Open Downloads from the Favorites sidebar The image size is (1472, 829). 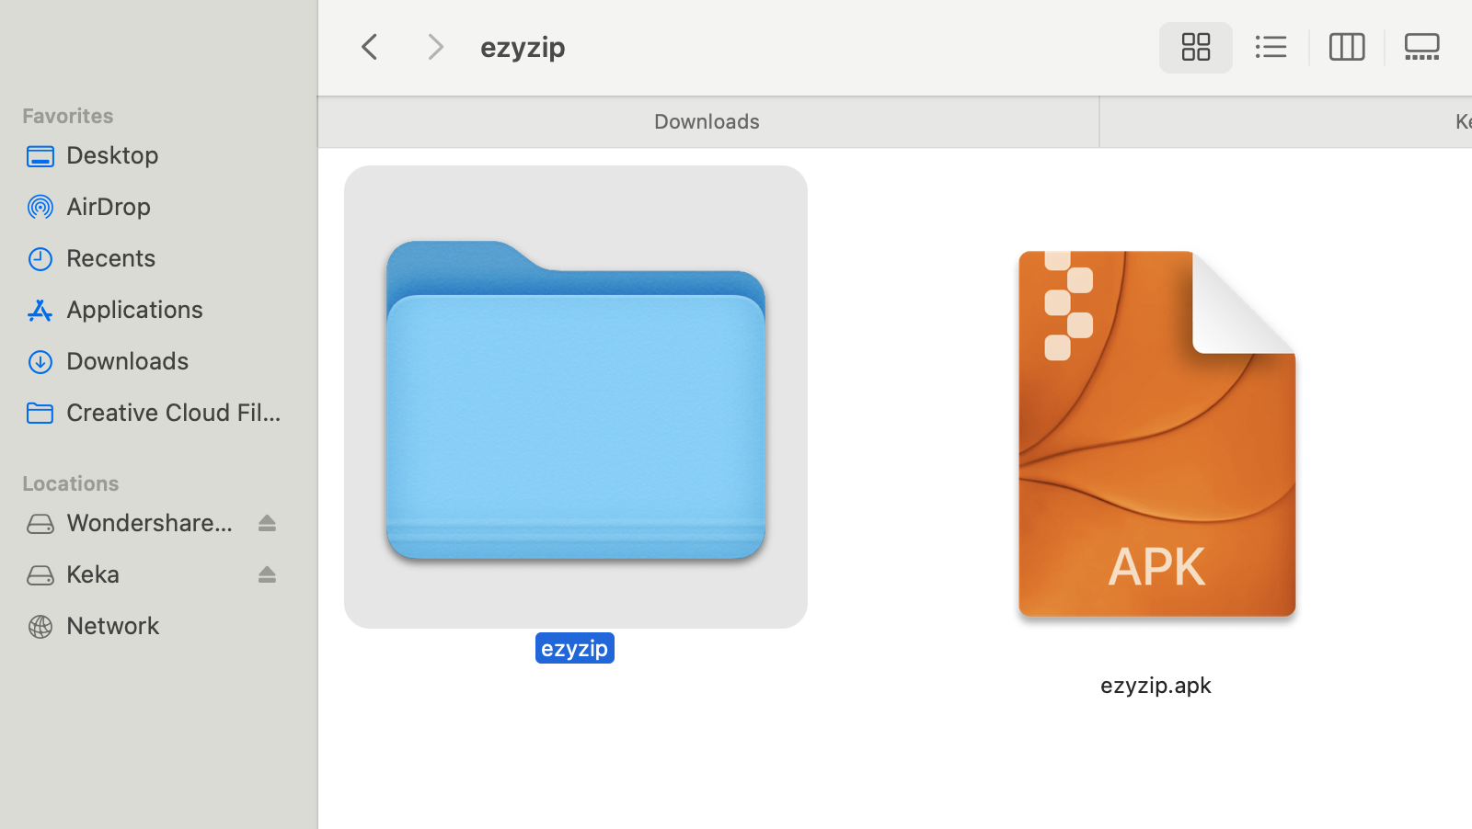coord(127,360)
